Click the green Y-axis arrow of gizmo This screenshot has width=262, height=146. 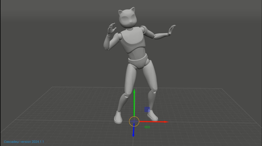click(x=134, y=103)
